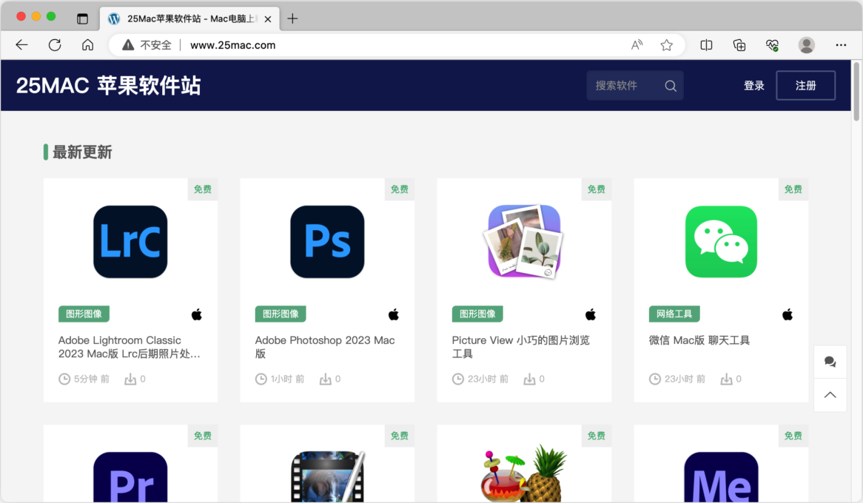This screenshot has height=503, width=863.
Task: Click download count icon on Lightroom card
Action: tap(130, 379)
